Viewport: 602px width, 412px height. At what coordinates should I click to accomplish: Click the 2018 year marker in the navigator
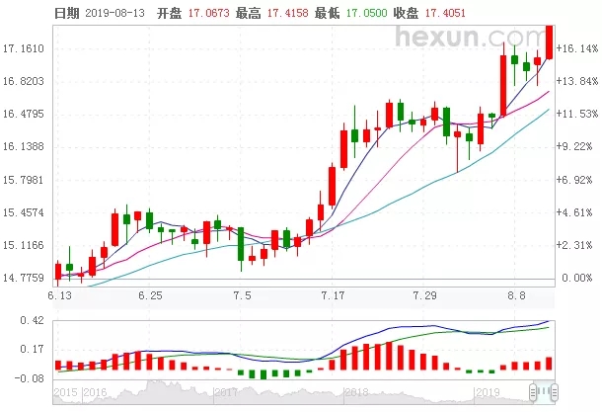coord(356,393)
